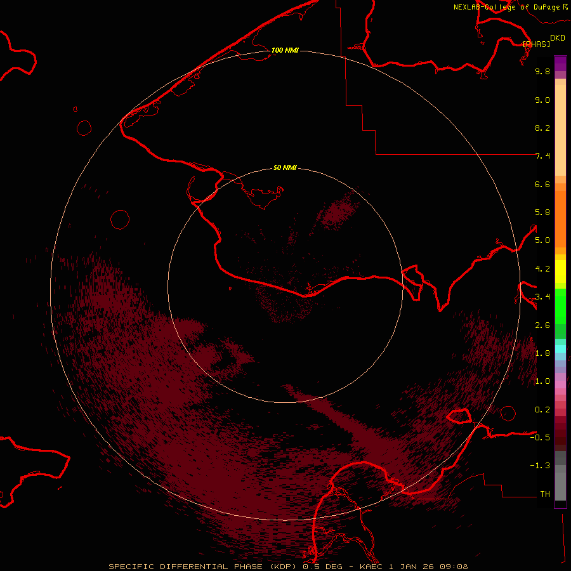Image resolution: width=571 pixels, height=571 pixels.
Task: Click the "KAEC" radar site identifier in the caption
Action: (x=371, y=567)
